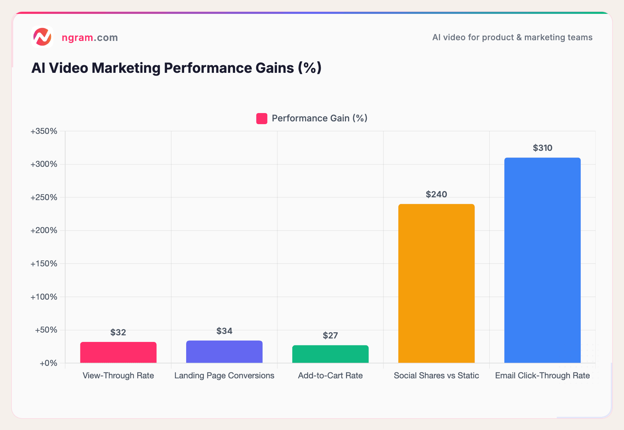Click the +350% axis tick label

tap(44, 131)
